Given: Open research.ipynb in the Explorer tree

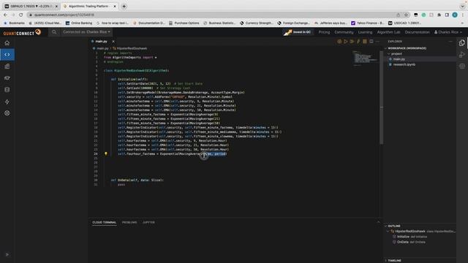Looking at the screenshot, I should pos(404,64).
